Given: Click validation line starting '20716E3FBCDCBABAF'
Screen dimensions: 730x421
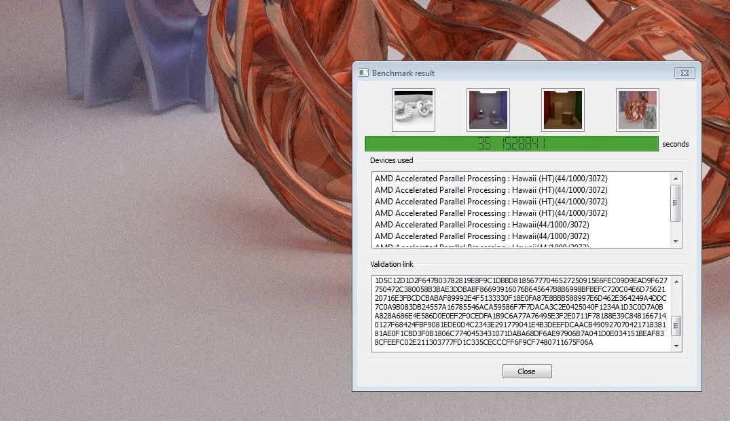Looking at the screenshot, I should click(x=520, y=298).
